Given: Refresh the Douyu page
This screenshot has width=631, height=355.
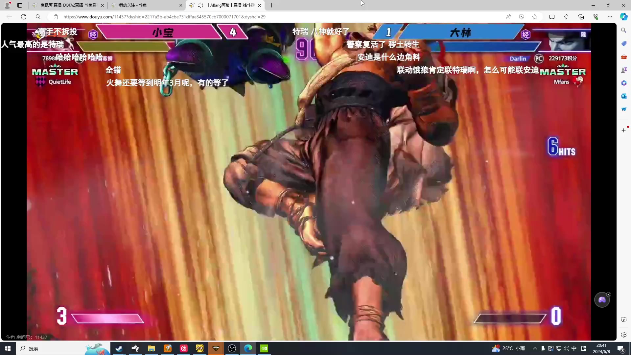Looking at the screenshot, I should click(24, 17).
